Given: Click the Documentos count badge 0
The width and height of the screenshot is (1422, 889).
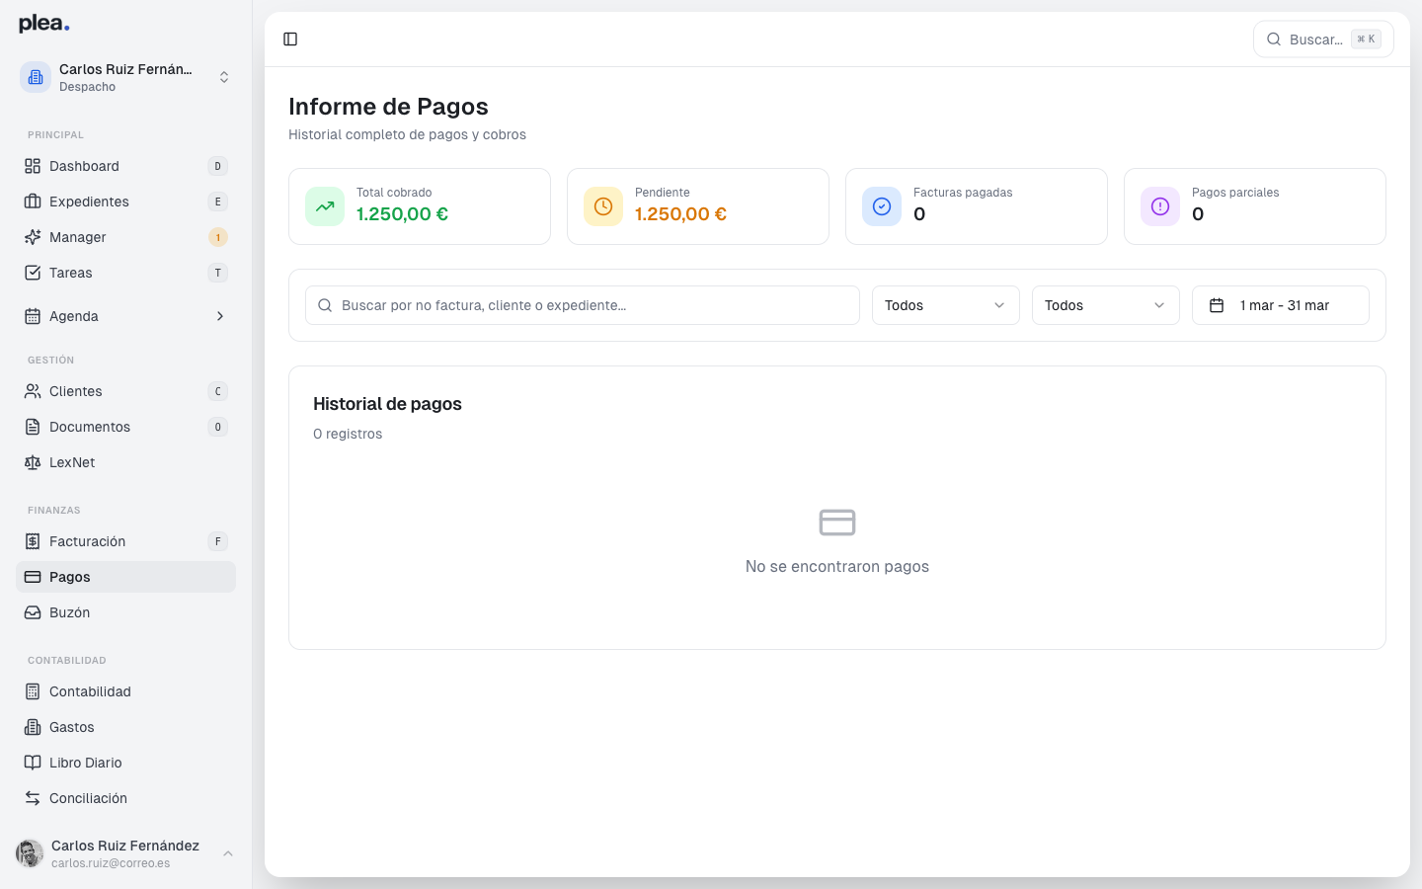Looking at the screenshot, I should 218,427.
